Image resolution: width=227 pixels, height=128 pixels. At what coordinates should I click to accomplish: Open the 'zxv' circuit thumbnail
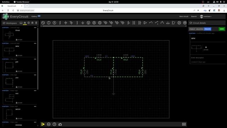point(9,82)
